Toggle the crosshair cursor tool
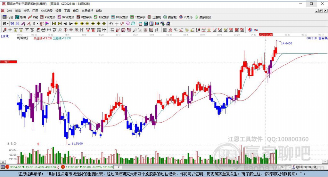This screenshot has height=177, width=328. point(117,24)
